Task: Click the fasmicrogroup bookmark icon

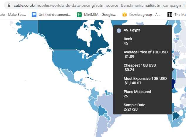Action: pos(124,14)
